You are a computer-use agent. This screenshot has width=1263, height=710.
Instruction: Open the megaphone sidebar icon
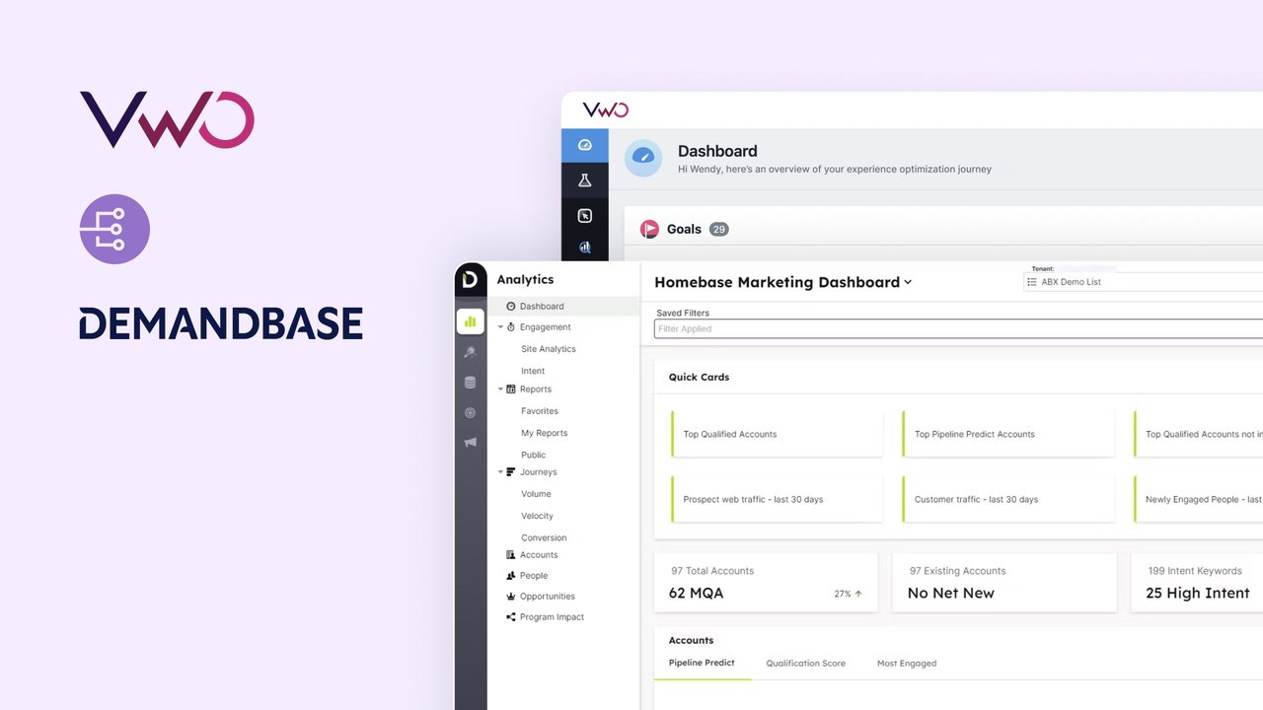tap(470, 443)
